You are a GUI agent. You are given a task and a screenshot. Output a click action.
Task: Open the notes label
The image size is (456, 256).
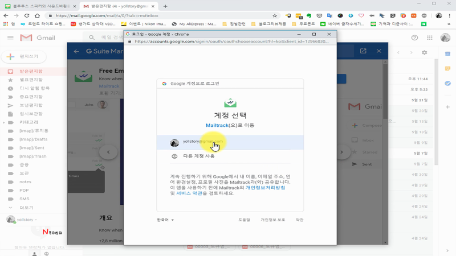coord(25,181)
